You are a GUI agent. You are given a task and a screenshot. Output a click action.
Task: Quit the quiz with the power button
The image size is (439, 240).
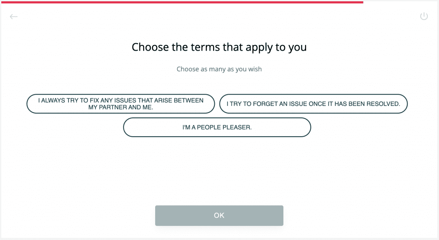(x=424, y=17)
